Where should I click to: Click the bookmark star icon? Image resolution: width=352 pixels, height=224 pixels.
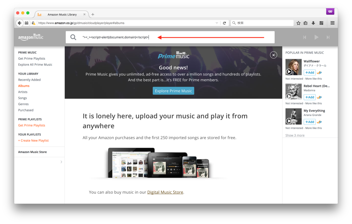click(x=298, y=23)
